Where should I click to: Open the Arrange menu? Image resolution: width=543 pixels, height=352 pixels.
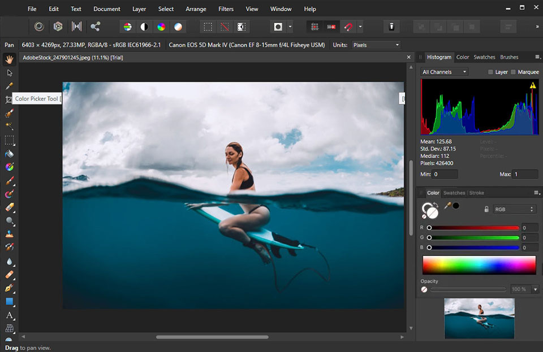(196, 9)
